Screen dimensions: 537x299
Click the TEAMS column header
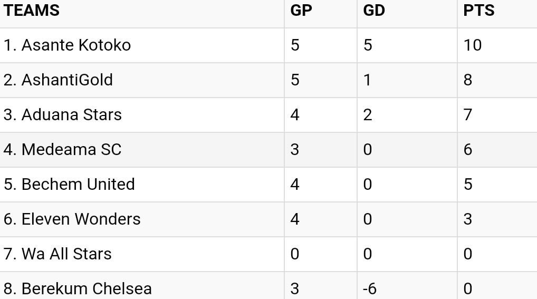click(x=32, y=10)
